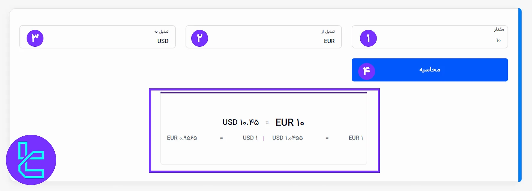
Task: Click the number 4 badge on the calculate button
Action: [x=366, y=71]
